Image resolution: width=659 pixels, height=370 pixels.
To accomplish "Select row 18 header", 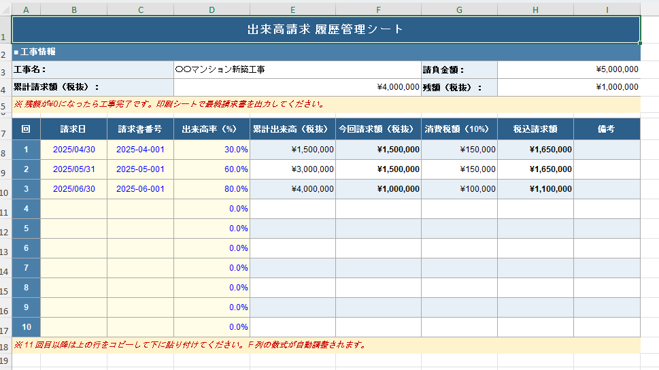I will [5, 347].
